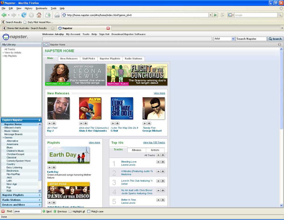
Task: Expand View by Artists in My Library
Action: 3,53
